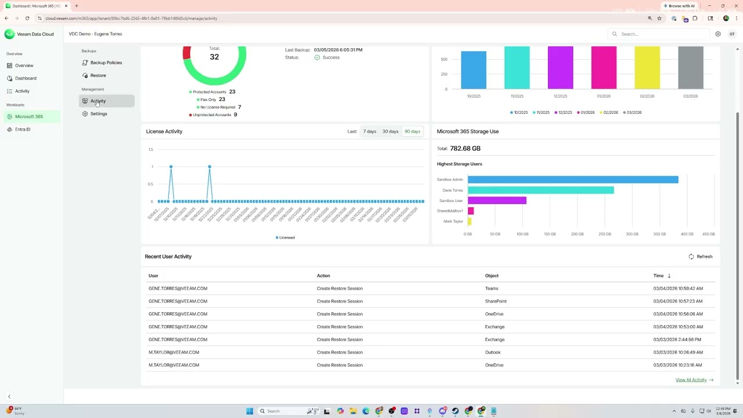The height and width of the screenshot is (418, 743).
Task: Show License Activity for last 30 days
Action: (x=390, y=132)
